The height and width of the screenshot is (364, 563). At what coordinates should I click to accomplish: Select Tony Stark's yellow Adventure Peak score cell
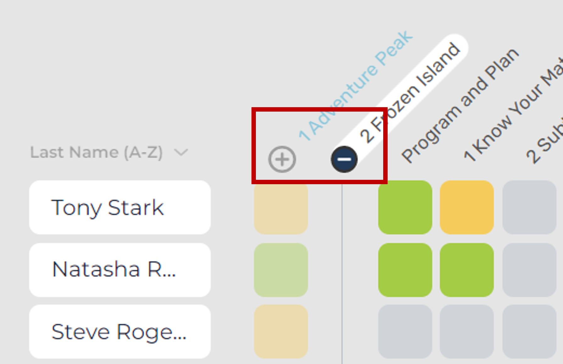(x=281, y=207)
